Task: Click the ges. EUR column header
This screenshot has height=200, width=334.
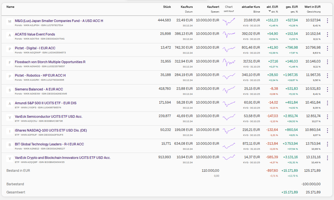Action: coord(292,7)
